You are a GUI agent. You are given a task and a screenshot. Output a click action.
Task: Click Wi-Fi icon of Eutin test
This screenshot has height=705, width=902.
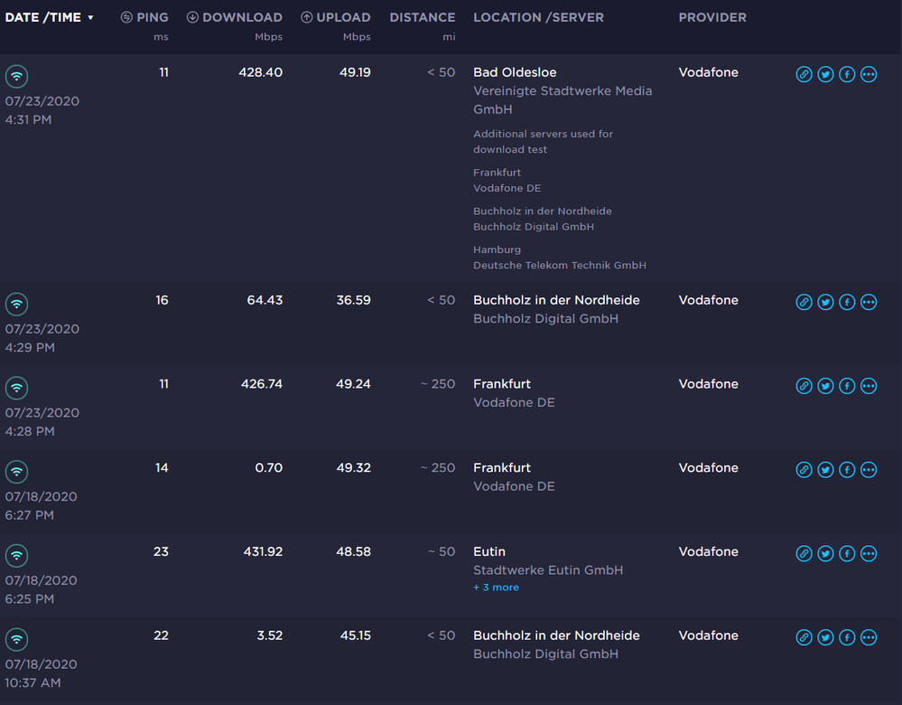click(x=16, y=555)
